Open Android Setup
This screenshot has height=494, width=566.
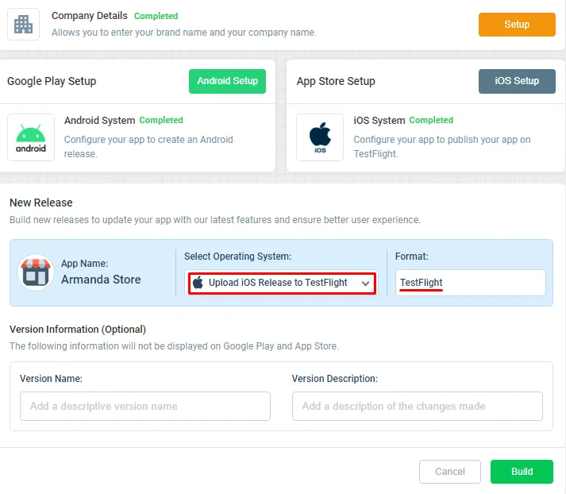click(227, 81)
